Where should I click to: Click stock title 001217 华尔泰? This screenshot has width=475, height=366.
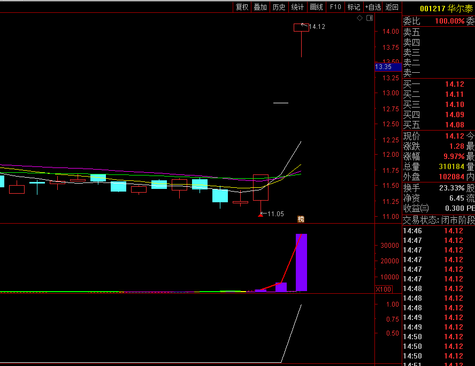pos(446,9)
